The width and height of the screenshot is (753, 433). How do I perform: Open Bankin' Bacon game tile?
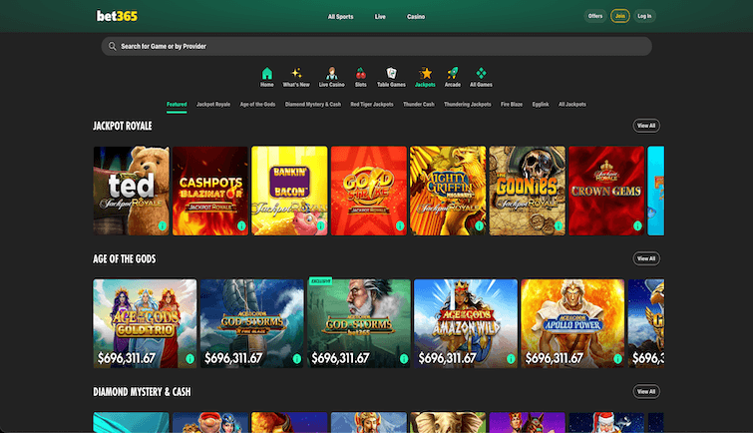[x=289, y=191]
